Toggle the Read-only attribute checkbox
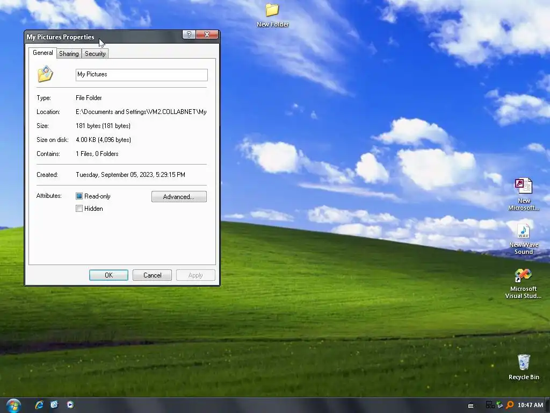The height and width of the screenshot is (413, 550). (x=79, y=196)
